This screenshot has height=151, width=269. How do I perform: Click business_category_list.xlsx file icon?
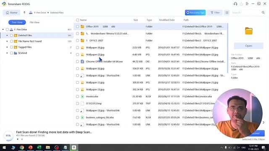(82, 117)
